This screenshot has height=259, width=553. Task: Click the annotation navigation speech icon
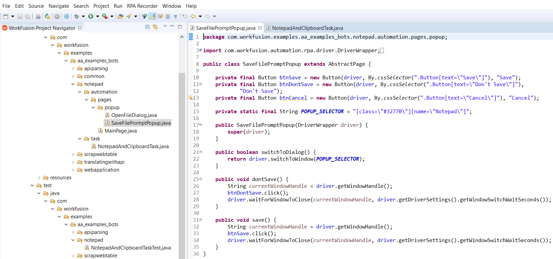pyautogui.click(x=145, y=16)
